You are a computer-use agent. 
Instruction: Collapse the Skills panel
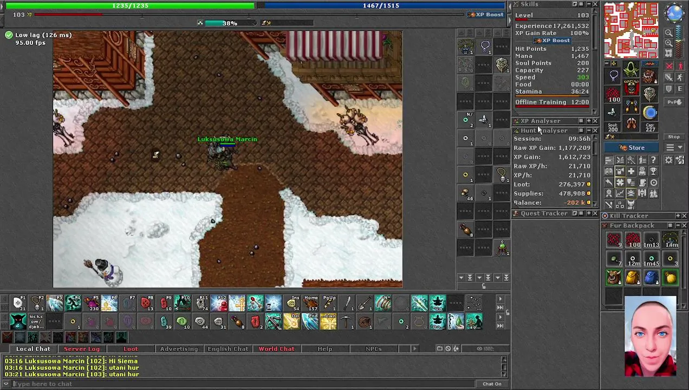[x=588, y=4]
